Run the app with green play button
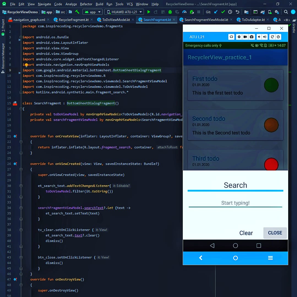Viewport: 297px width, 297px height. [x=149, y=12]
